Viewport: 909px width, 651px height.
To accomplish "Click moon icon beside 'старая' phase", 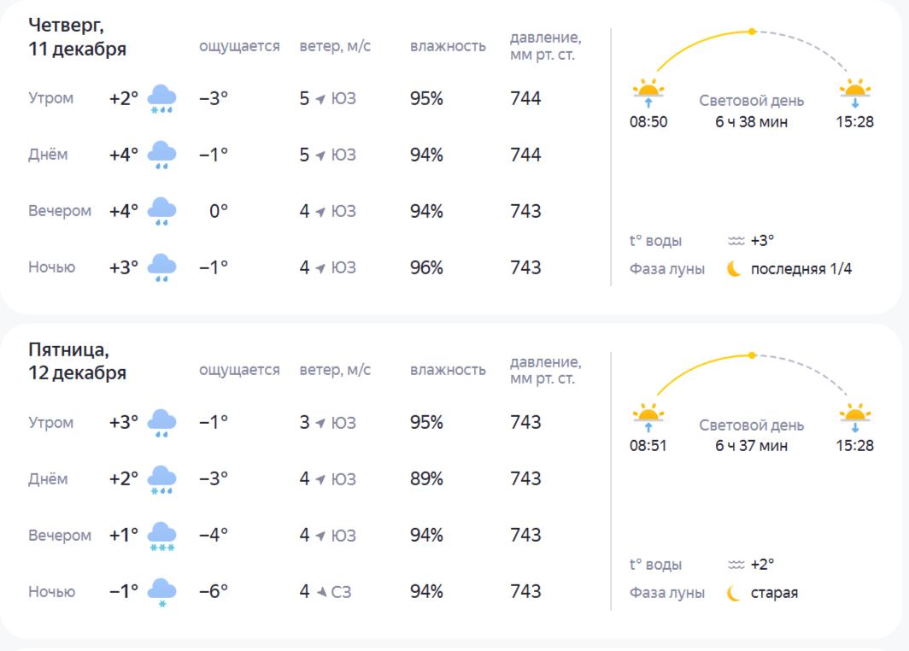I will click(734, 593).
